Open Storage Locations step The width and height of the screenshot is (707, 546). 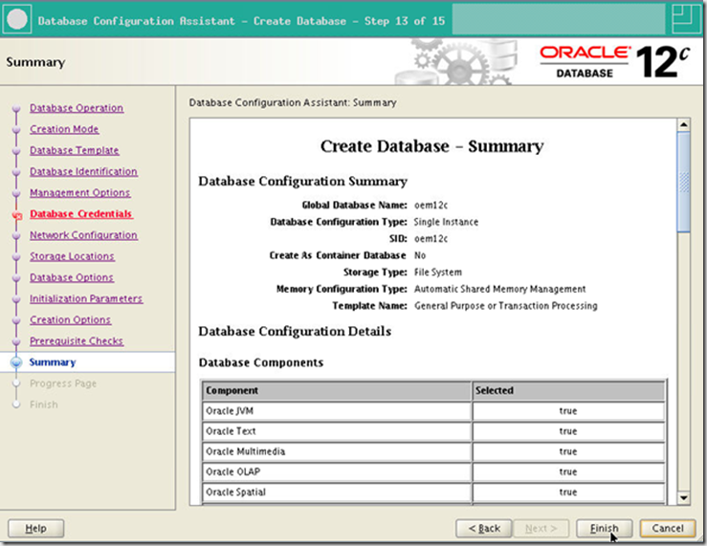[x=72, y=256]
